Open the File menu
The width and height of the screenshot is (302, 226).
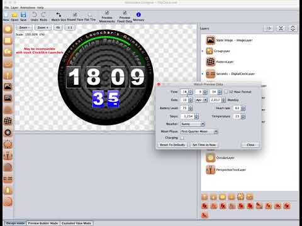pos(6,8)
